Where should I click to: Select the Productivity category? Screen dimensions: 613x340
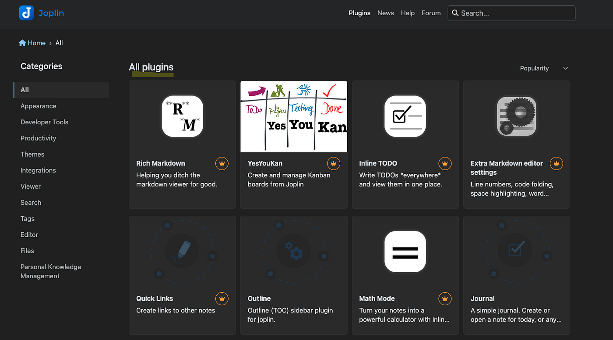coord(39,138)
